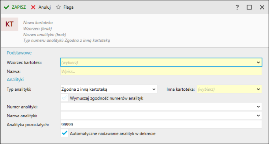Image resolution: width=269 pixels, height=144 pixels.
Task: Click the ZAPISZ text button
Action: 19,7
